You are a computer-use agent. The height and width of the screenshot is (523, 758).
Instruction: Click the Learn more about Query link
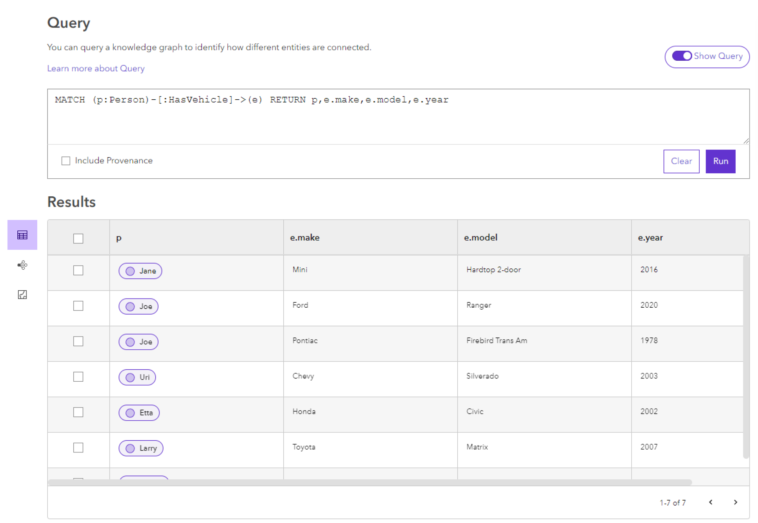(96, 68)
